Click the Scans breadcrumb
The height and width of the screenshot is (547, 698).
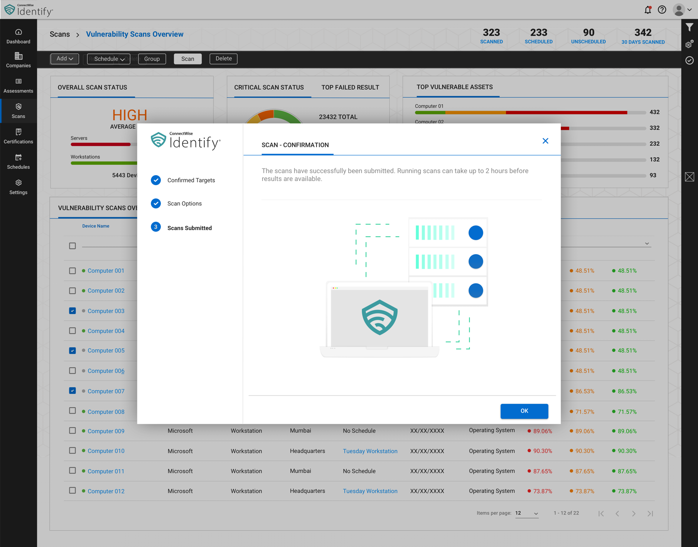point(60,34)
